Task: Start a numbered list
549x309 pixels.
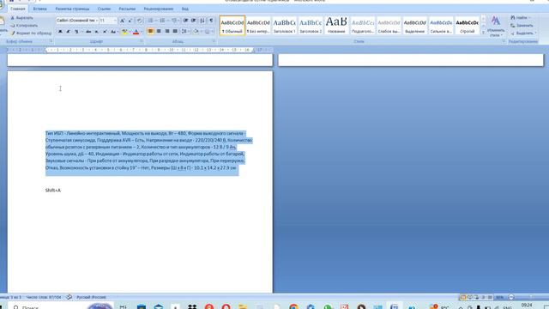Action: (163, 21)
